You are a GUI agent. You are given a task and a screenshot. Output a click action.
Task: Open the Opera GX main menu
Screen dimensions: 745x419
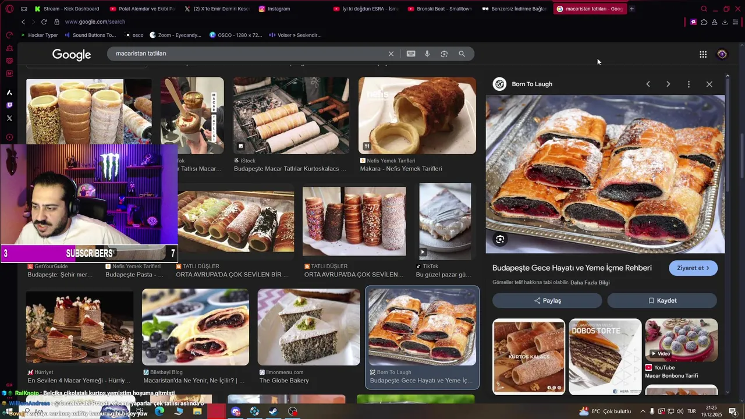point(9,9)
